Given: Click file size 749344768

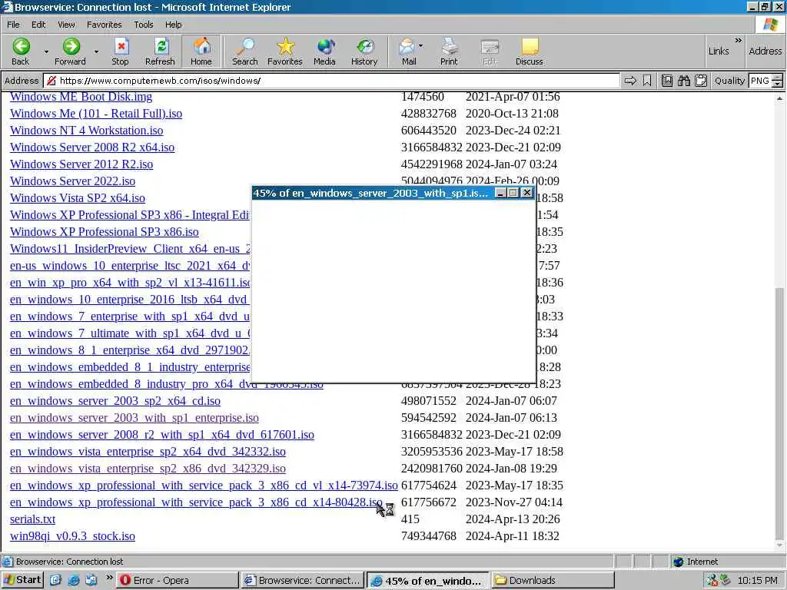Looking at the screenshot, I should point(429,536).
